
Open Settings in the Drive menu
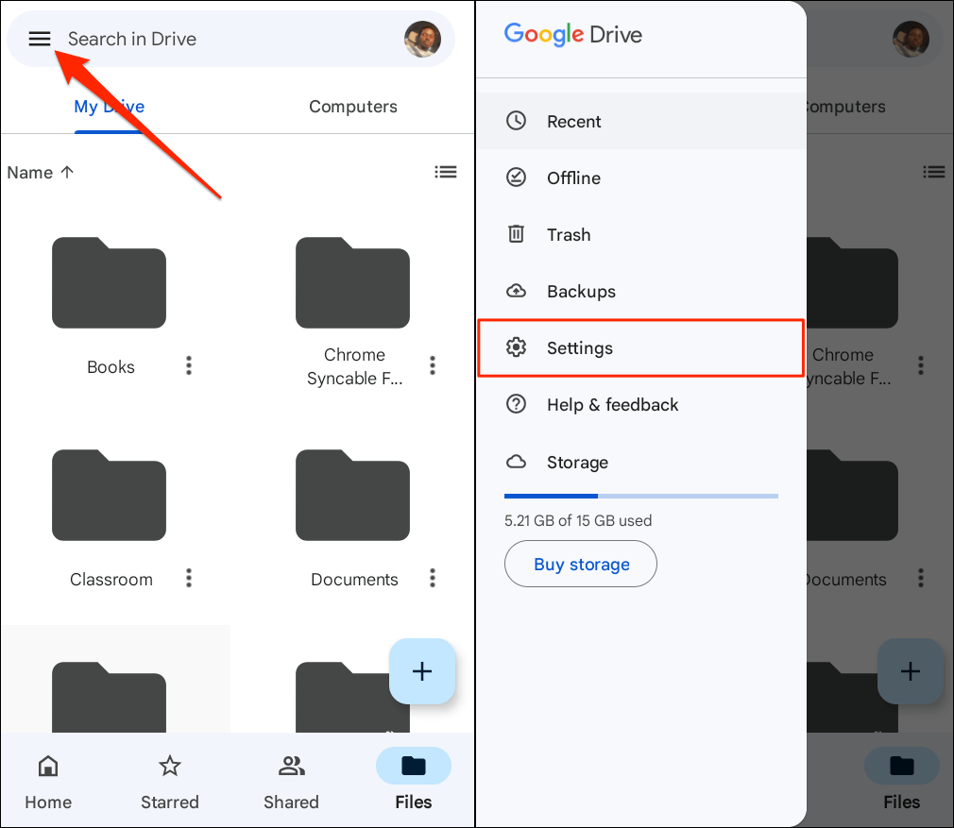579,348
